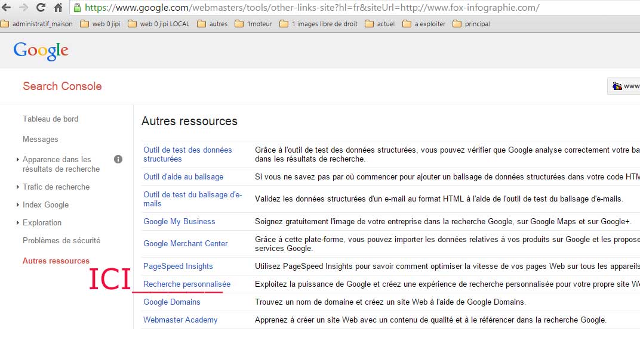Click the Autres ressources page heading

point(189,121)
